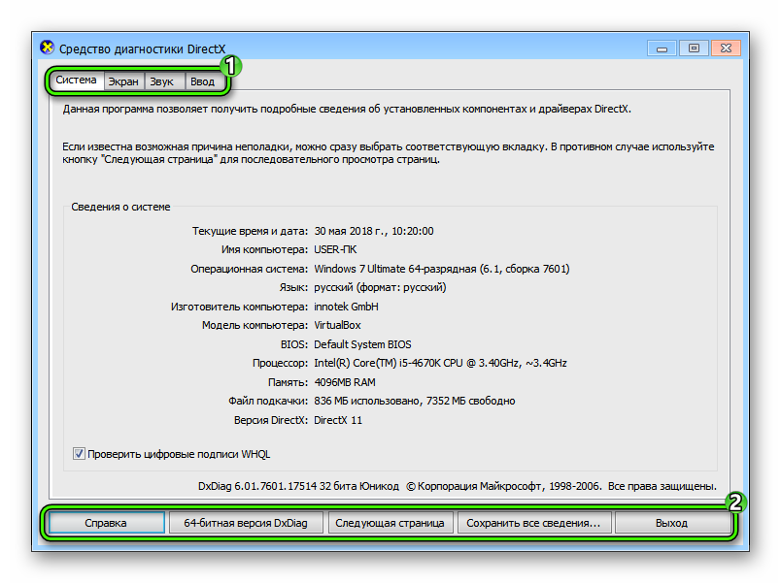This screenshot has width=781, height=583.
Task: Click the Intel Core i5-4670K processor value
Action: coord(440,363)
